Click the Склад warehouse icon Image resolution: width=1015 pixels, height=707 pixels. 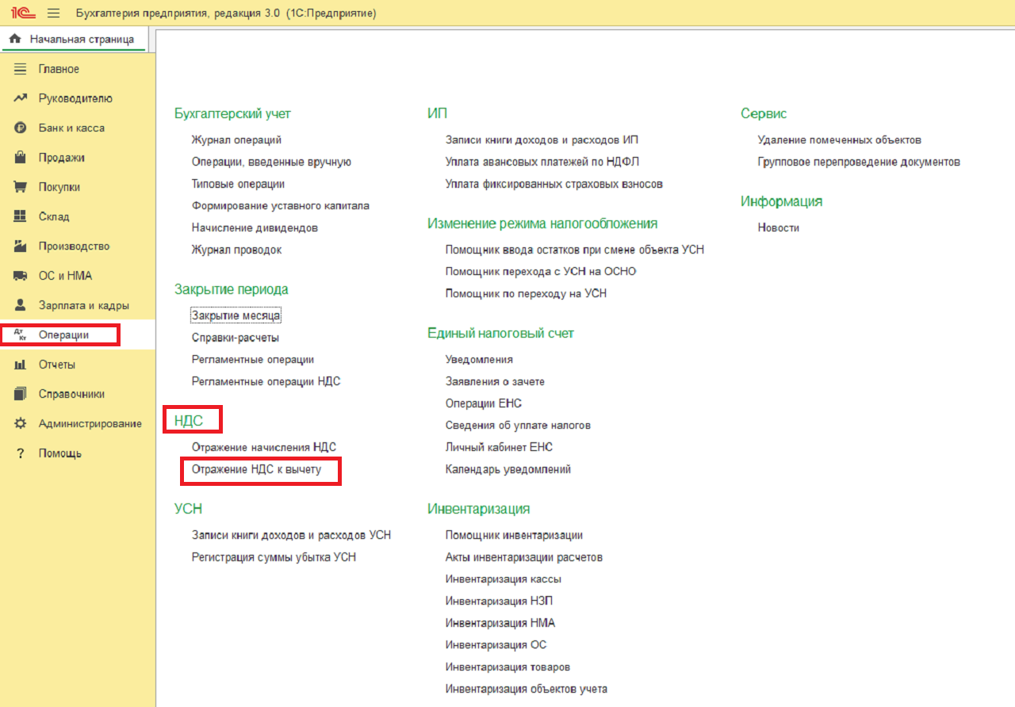pos(21,216)
